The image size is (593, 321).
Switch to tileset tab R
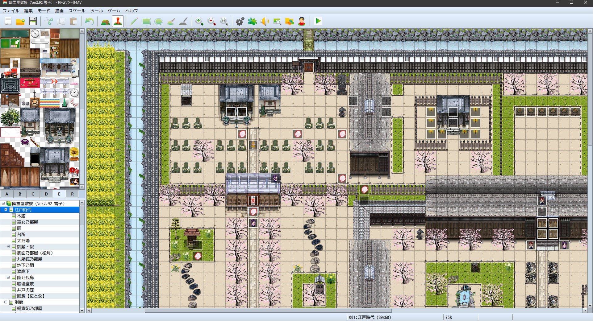pos(73,194)
